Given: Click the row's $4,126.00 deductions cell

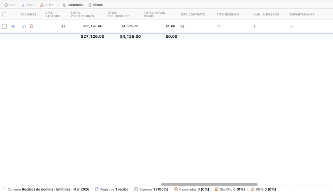Looking at the screenshot, I should pos(130,26).
